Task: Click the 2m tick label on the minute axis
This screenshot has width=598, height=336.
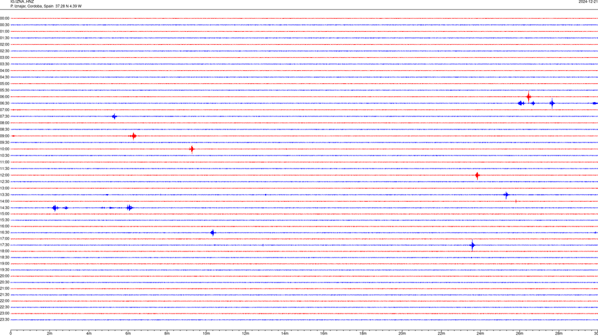Action: coord(50,334)
